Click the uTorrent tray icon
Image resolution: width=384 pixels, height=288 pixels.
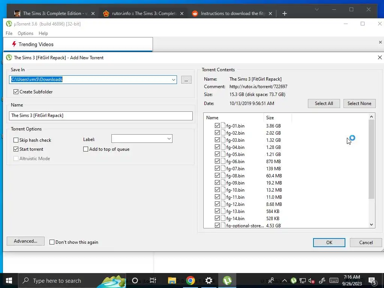293,280
